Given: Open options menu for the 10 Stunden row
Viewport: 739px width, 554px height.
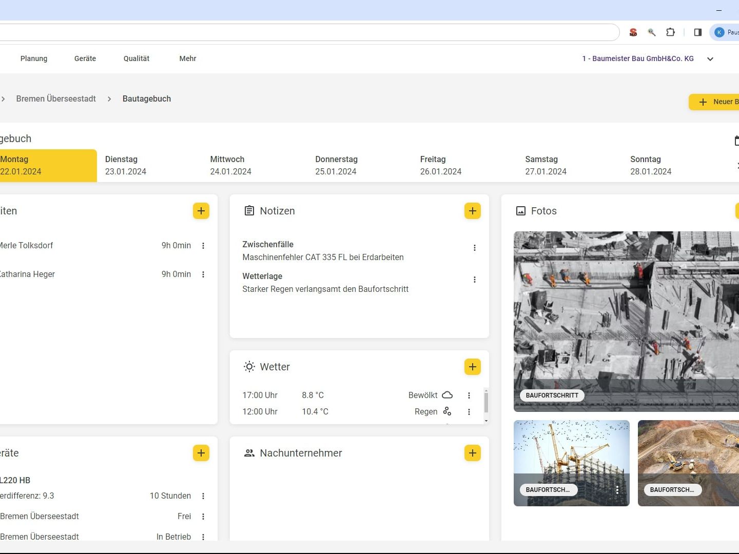Looking at the screenshot, I should (x=203, y=496).
